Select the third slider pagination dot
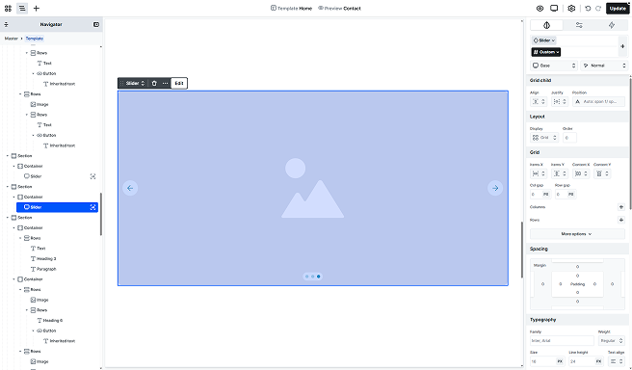 point(319,277)
